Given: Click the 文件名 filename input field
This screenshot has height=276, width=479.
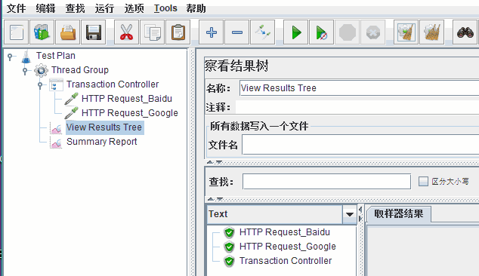Looking at the screenshot, I should point(360,145).
